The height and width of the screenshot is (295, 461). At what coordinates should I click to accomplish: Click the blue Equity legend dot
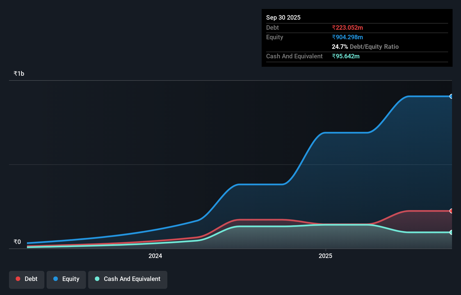point(55,279)
